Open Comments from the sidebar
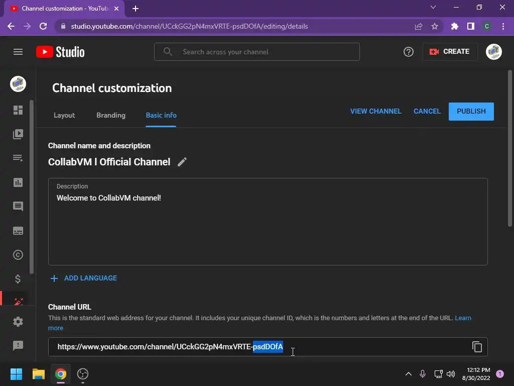The image size is (514, 386). (18, 206)
